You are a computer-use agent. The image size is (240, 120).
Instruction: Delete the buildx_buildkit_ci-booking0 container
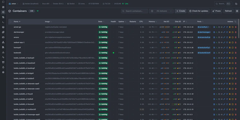(x=236, y=68)
